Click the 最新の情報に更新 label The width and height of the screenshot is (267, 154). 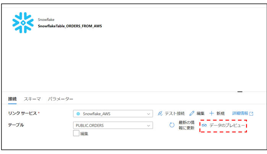click(187, 125)
